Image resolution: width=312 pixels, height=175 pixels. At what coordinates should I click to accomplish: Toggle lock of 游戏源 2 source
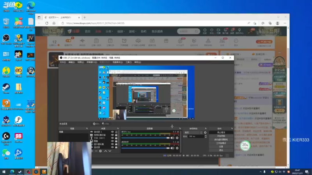pyautogui.click(x=116, y=132)
